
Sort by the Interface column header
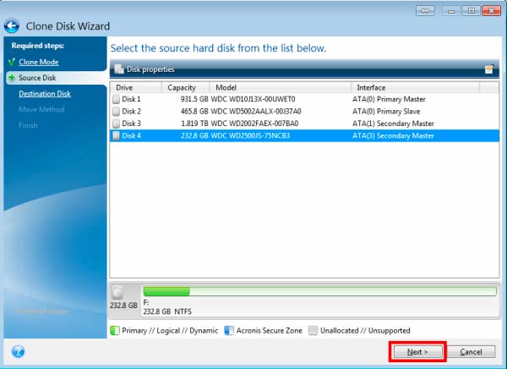(415, 87)
